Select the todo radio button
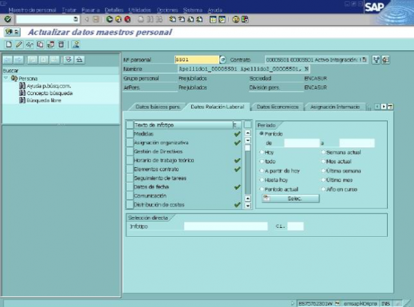Viewport: 414px width, 307px height. 262,161
